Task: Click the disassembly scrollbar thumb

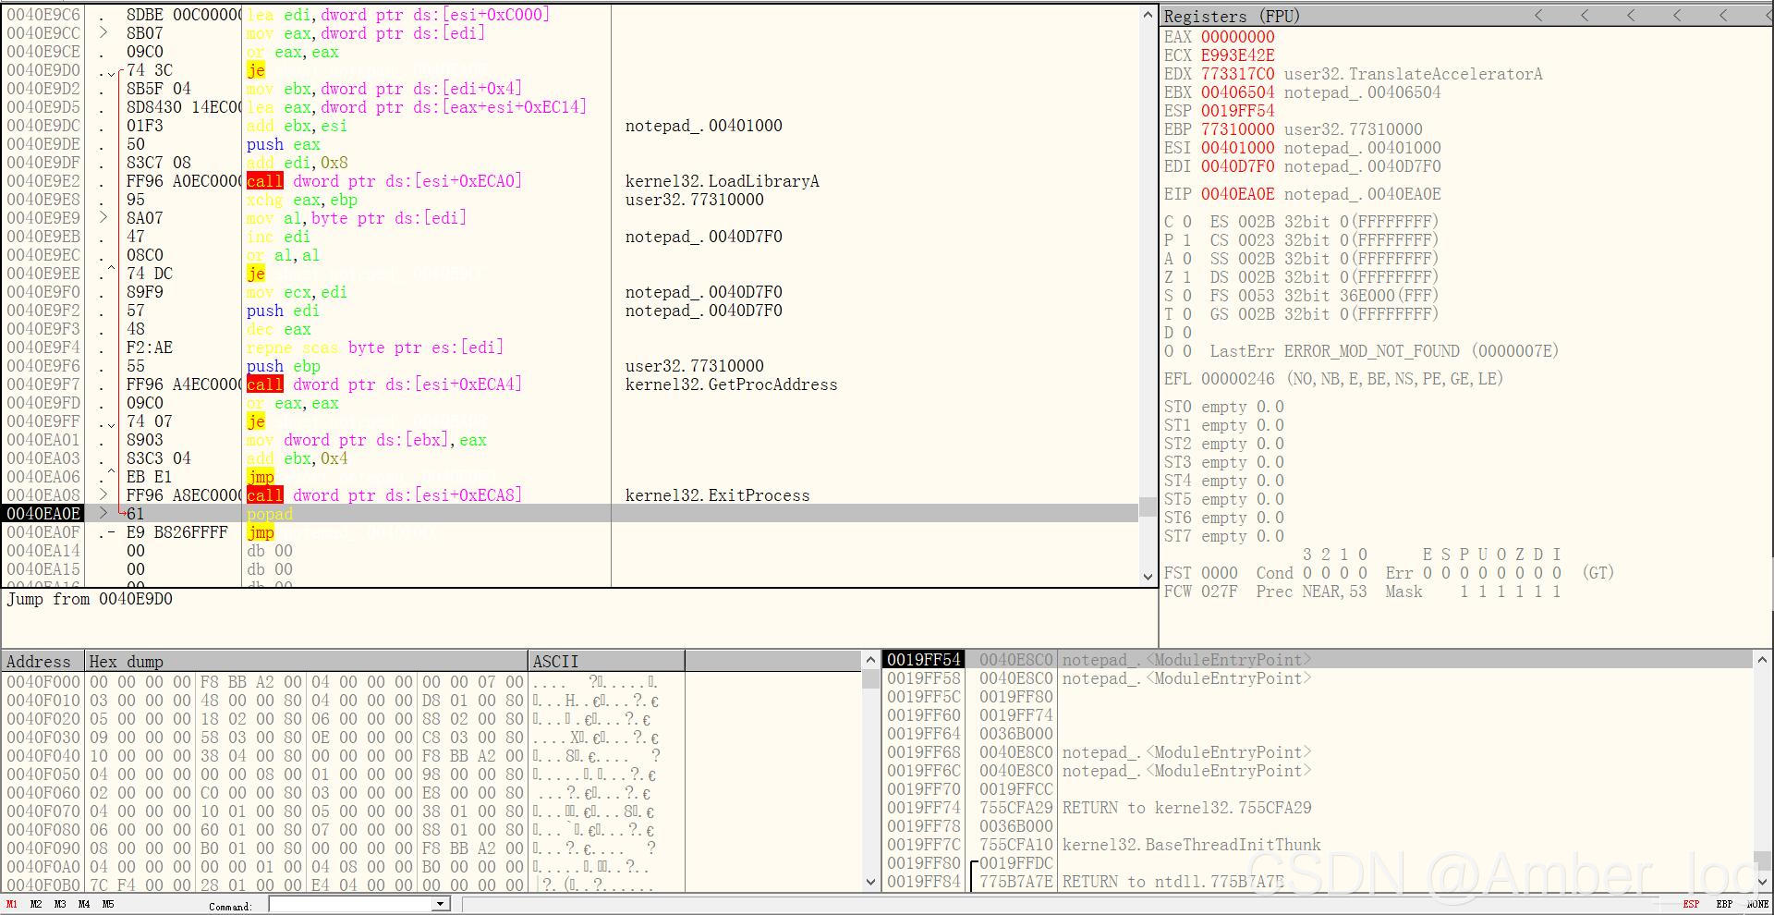Action: pos(1148,506)
